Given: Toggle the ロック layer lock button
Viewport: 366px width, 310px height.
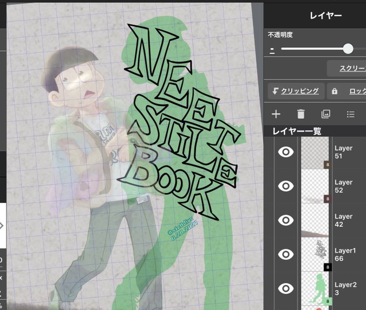Looking at the screenshot, I should click(x=347, y=91).
